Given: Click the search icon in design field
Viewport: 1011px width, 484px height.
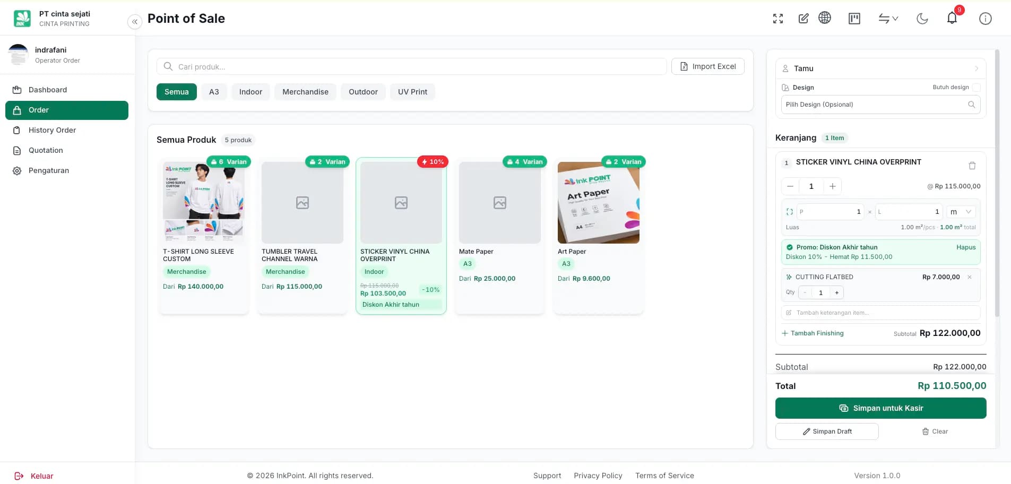Looking at the screenshot, I should 972,105.
